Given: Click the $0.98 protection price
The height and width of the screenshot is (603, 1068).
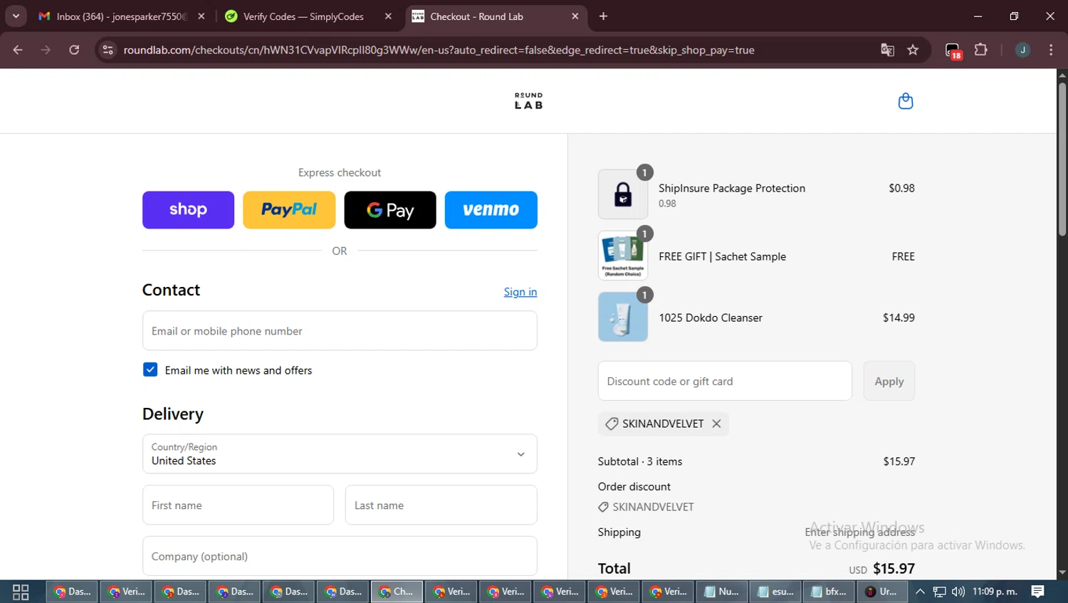Looking at the screenshot, I should 901,188.
